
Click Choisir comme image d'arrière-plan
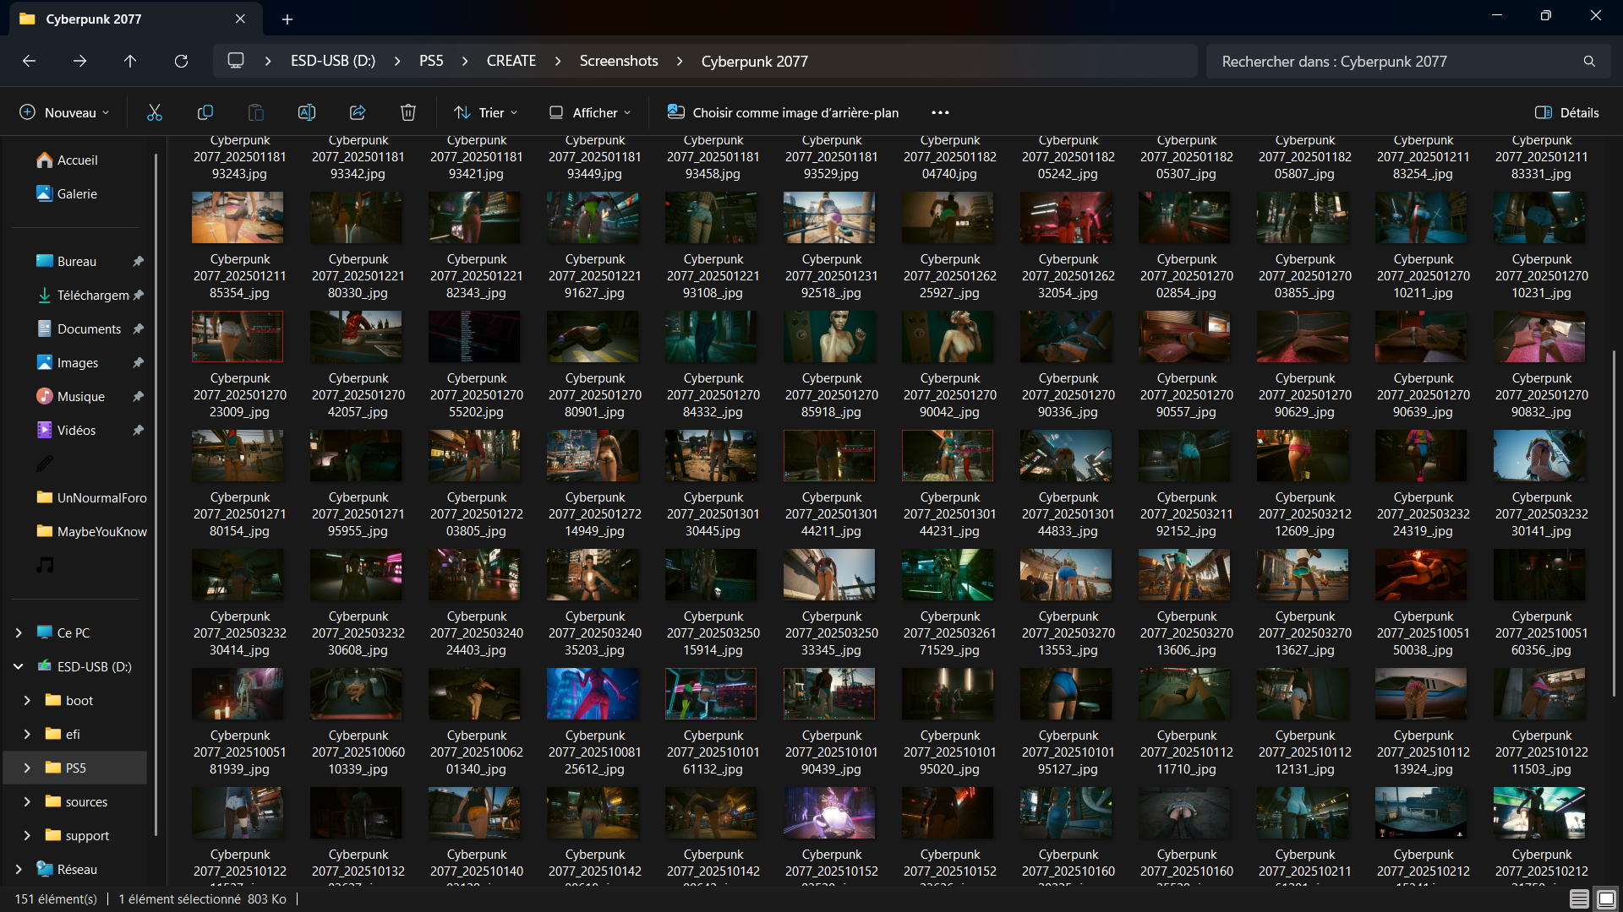(x=783, y=112)
